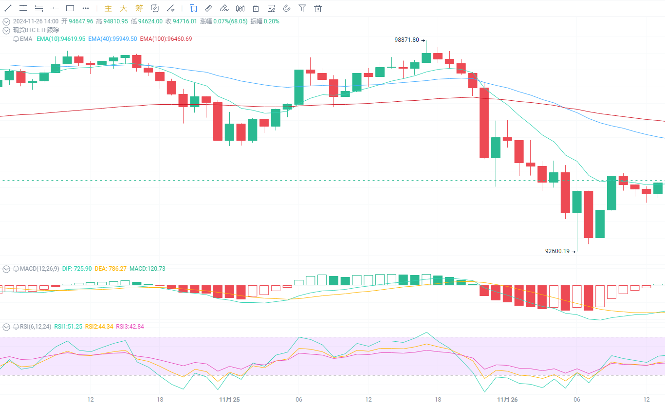The height and width of the screenshot is (406, 665).
Task: Select the parallel channel tool with handles
Action: coord(23,8)
